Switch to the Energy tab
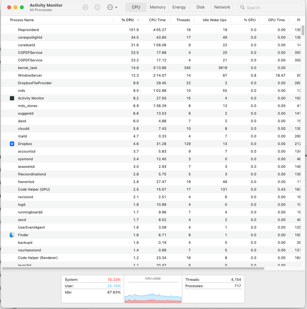This screenshot has width=307, height=309. point(179,7)
